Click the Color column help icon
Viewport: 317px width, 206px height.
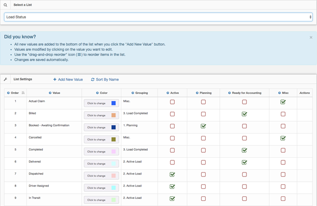click(97, 93)
